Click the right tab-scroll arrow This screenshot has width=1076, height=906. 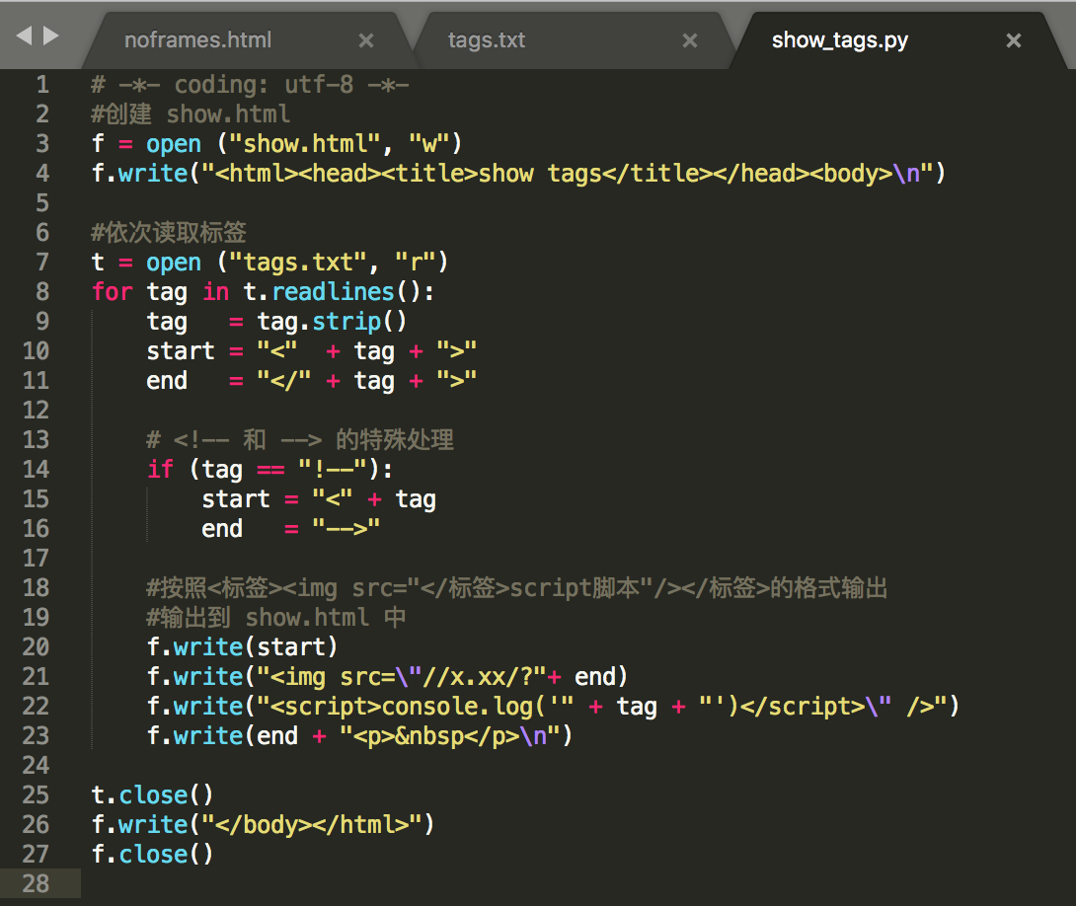click(50, 36)
